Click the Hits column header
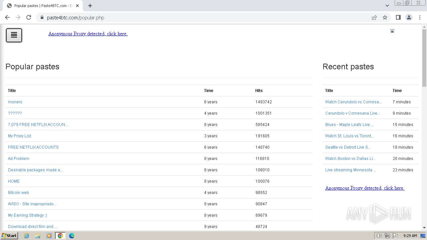This screenshot has width=427, height=240. (259, 91)
